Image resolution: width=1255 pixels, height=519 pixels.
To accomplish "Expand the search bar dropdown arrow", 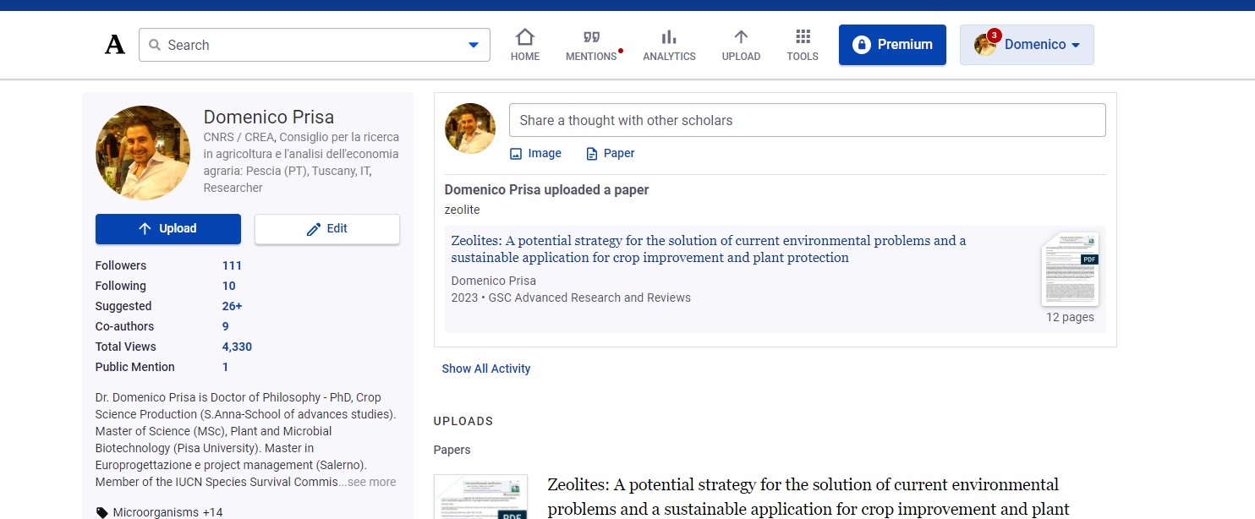I will (x=474, y=45).
